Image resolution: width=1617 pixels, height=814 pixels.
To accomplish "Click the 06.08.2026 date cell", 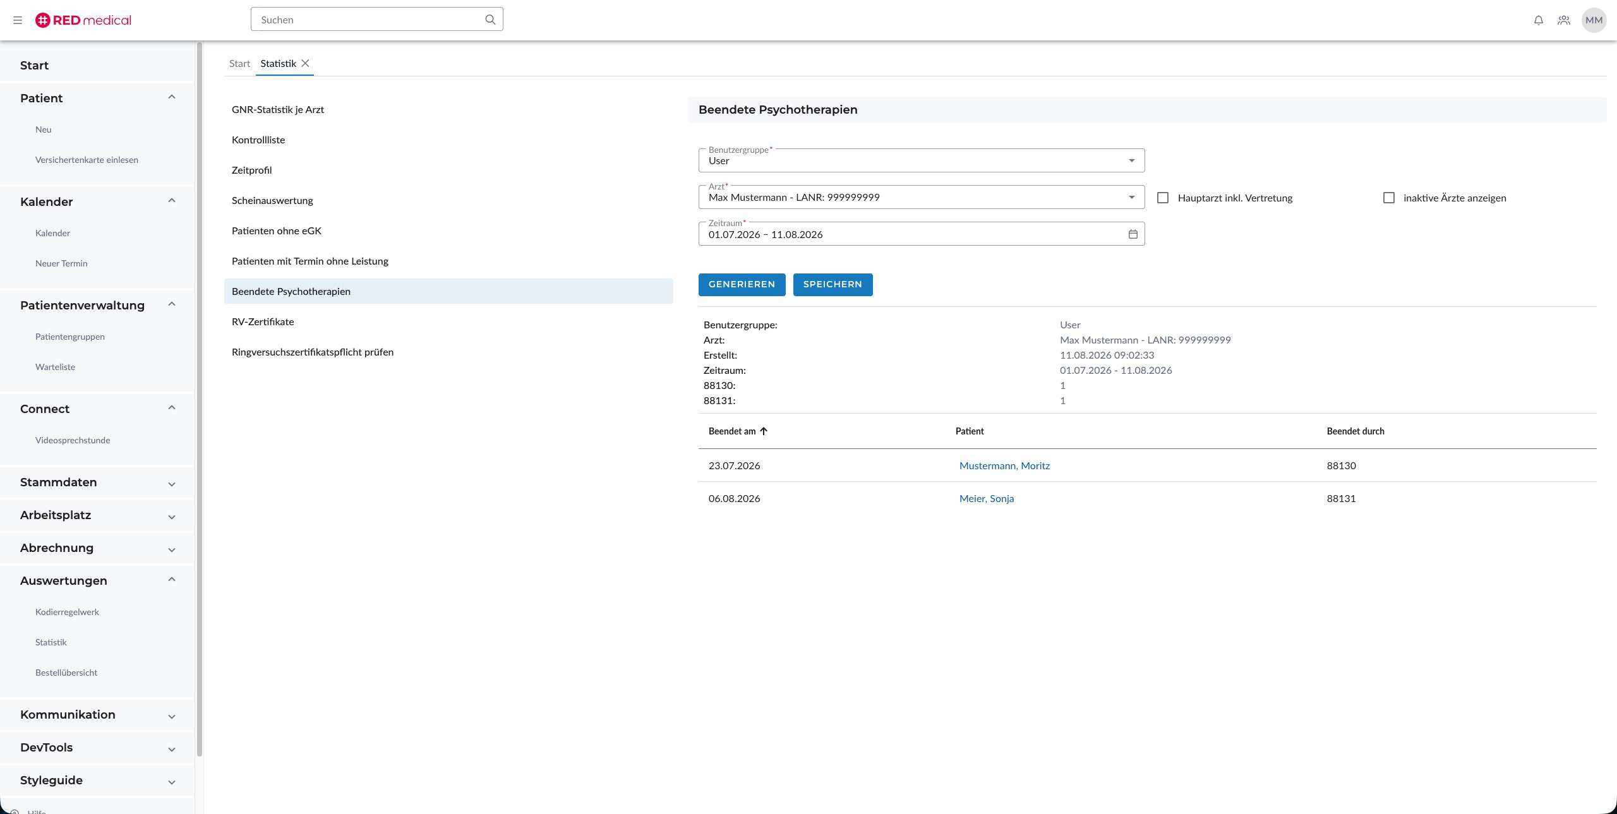I will tap(734, 498).
